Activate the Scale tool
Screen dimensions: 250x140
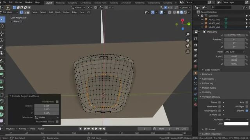pos(2,47)
